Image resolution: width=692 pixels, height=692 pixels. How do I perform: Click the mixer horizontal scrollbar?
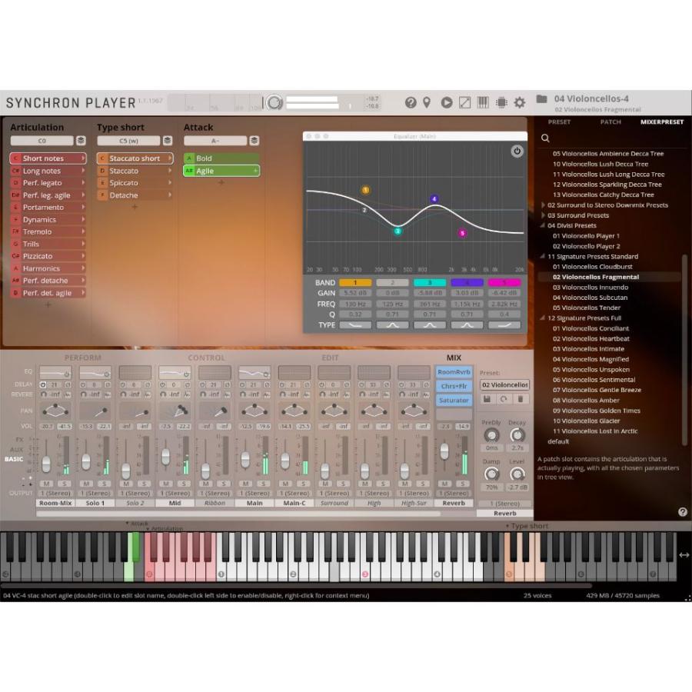point(238,514)
